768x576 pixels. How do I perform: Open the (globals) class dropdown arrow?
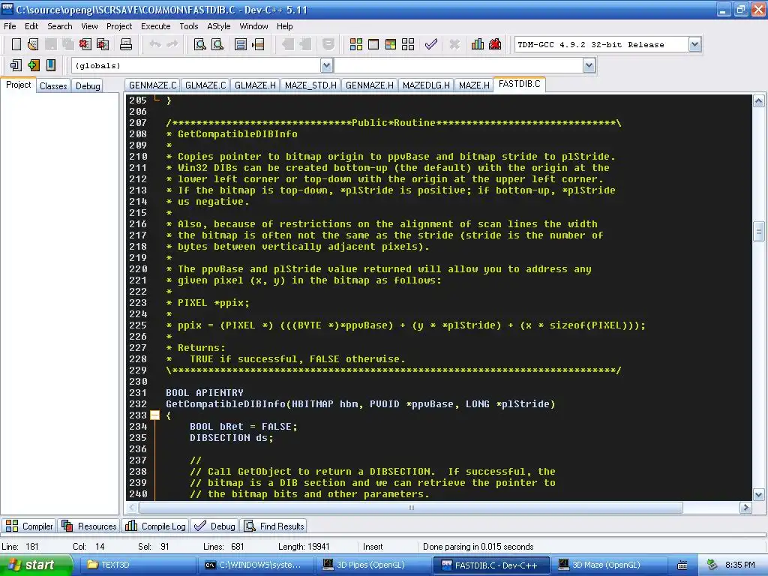[x=327, y=65]
